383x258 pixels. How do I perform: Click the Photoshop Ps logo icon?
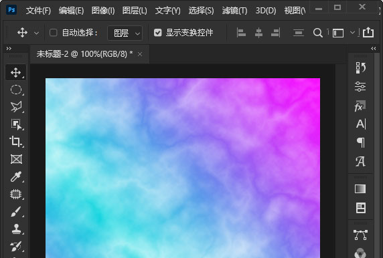click(11, 10)
